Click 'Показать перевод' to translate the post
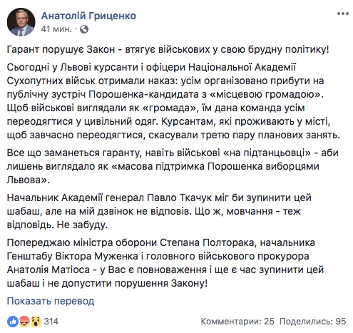 (51, 301)
